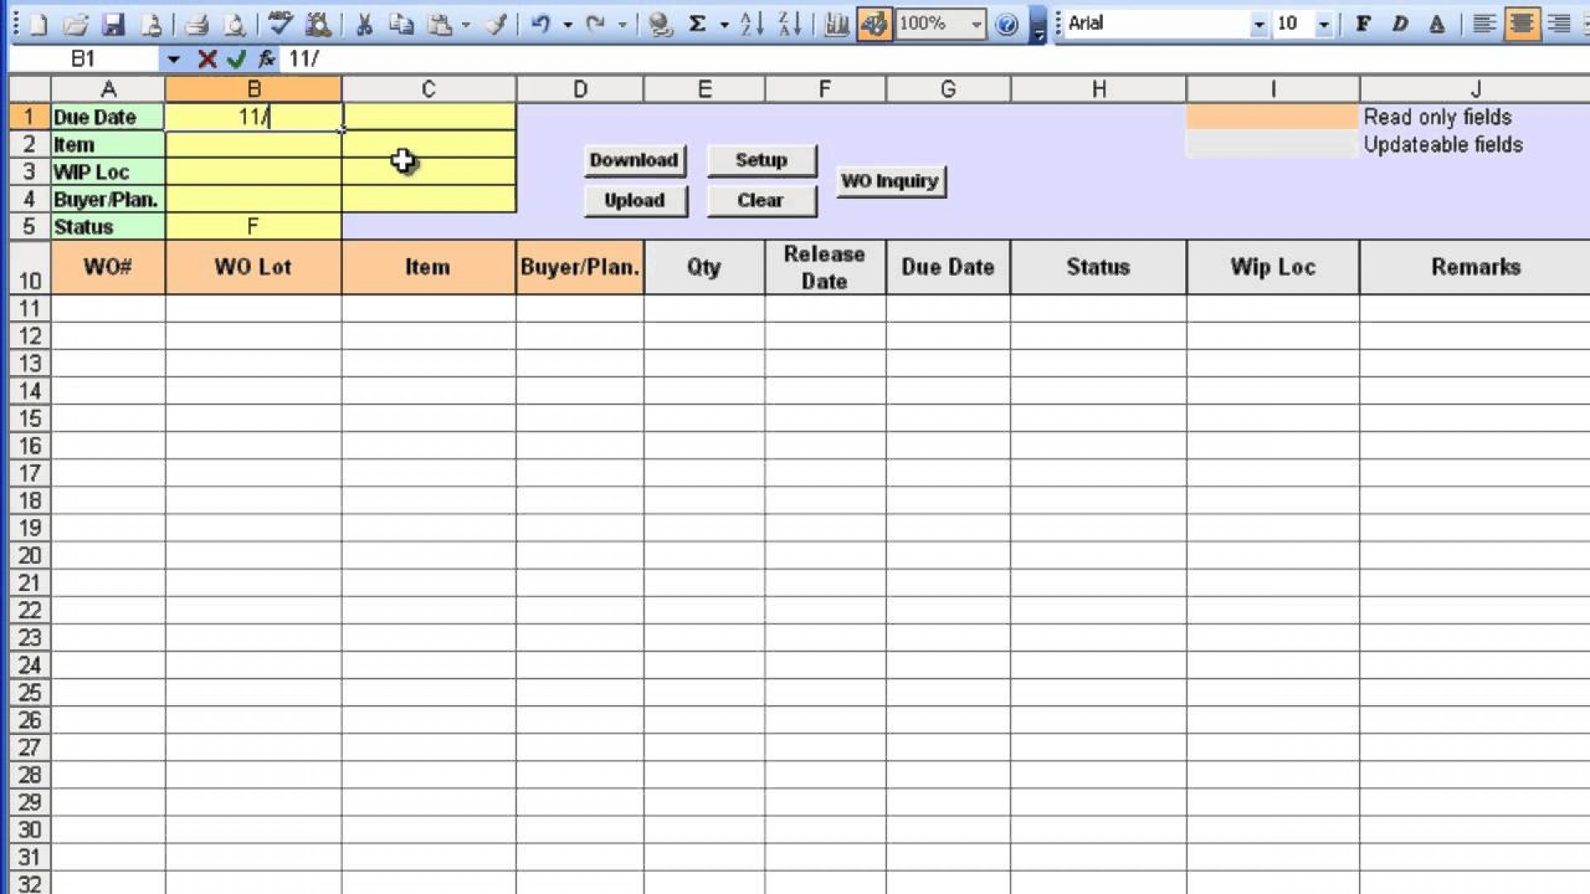Open the Arial font dropdown
The height and width of the screenshot is (894, 1590).
point(1260,23)
